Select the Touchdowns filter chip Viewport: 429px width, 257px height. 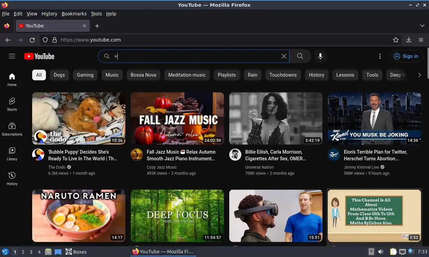tap(283, 75)
